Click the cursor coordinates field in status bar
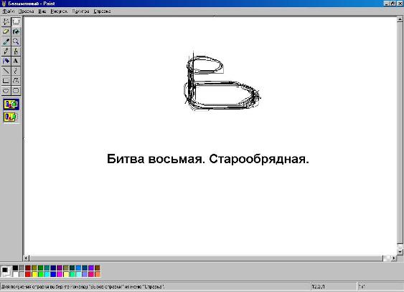Screen dimensions: 404x292 [x=333, y=286]
